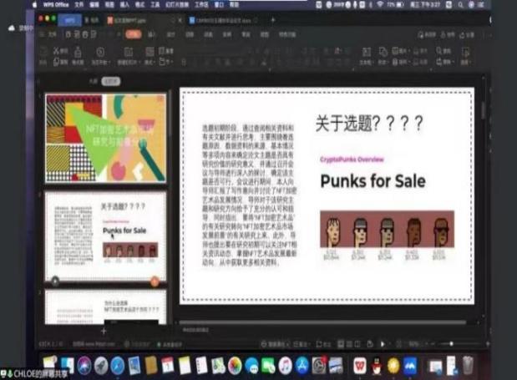
Task: Open App Store icon in the Dock
Action: [302, 366]
